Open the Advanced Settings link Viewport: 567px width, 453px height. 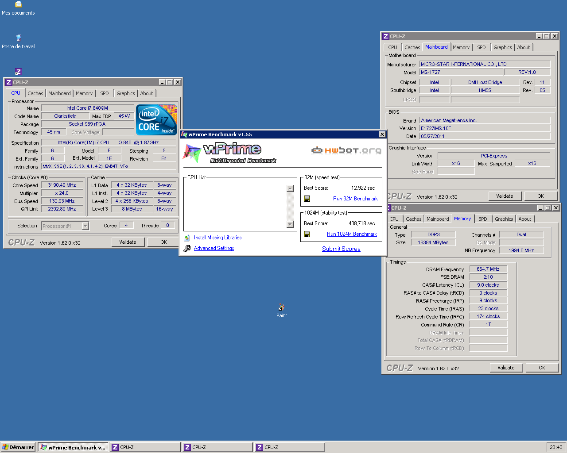pyautogui.click(x=214, y=248)
